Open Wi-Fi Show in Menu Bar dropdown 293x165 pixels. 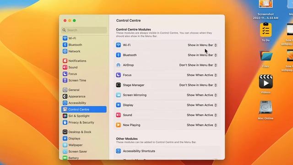[202, 45]
